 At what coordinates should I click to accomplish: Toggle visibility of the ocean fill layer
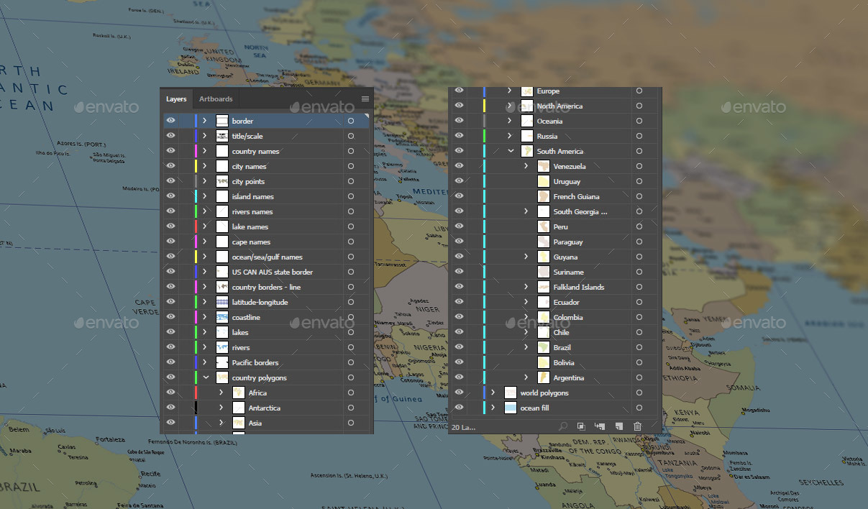[458, 407]
